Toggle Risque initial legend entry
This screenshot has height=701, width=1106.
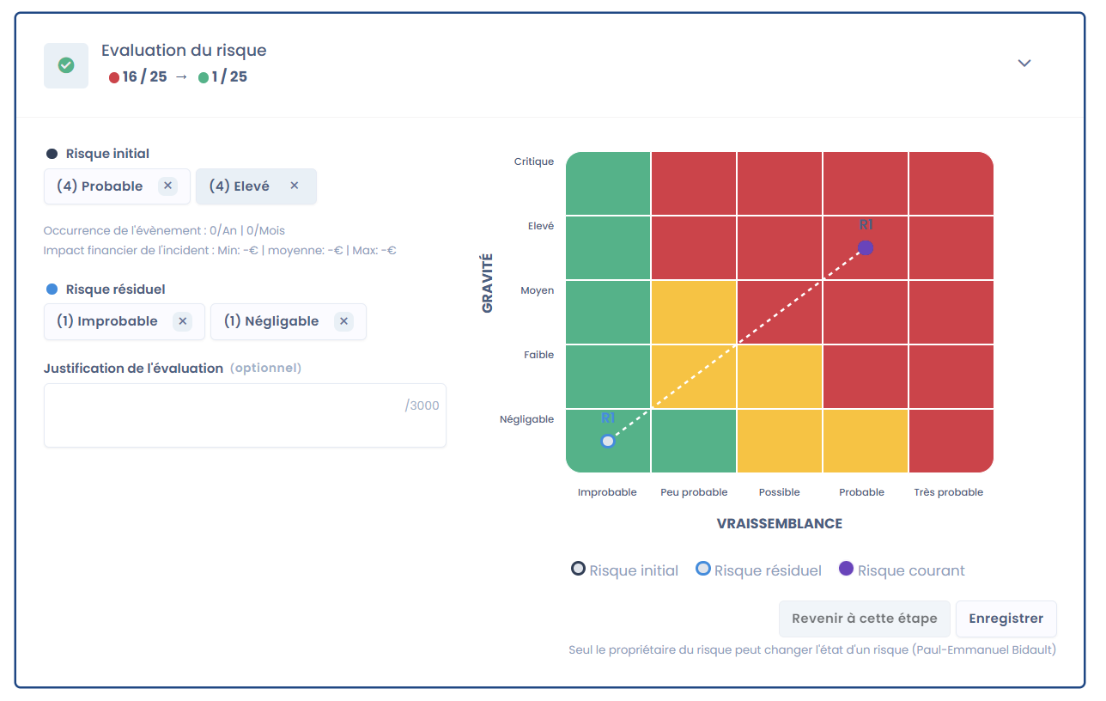pos(625,570)
